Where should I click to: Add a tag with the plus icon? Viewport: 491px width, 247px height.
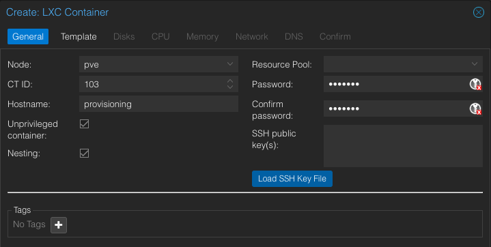point(59,224)
